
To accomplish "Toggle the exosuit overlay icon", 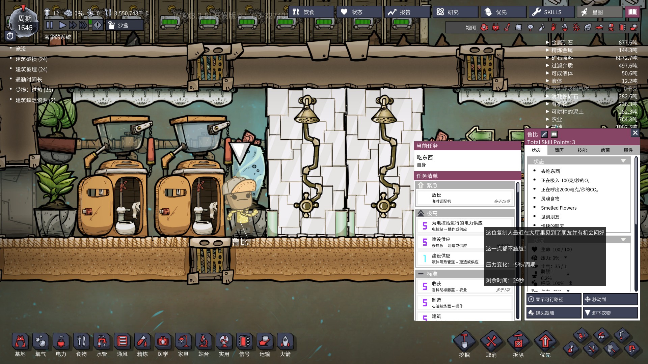I will (611, 28).
